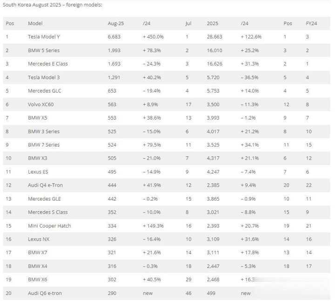The image size is (335, 301).
Task: Click the Jul column header
Action: click(x=188, y=23)
